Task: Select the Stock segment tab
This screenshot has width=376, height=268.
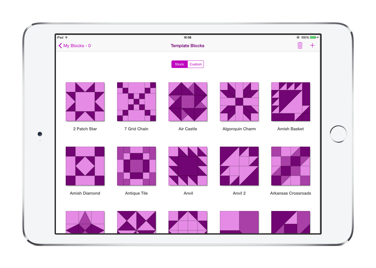Action: [x=179, y=64]
